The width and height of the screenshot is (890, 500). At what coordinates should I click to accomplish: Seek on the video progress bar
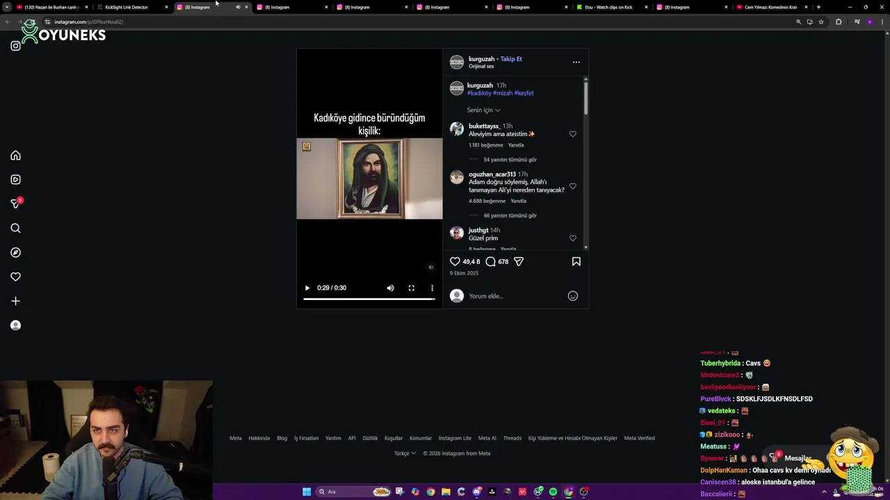pos(369,299)
